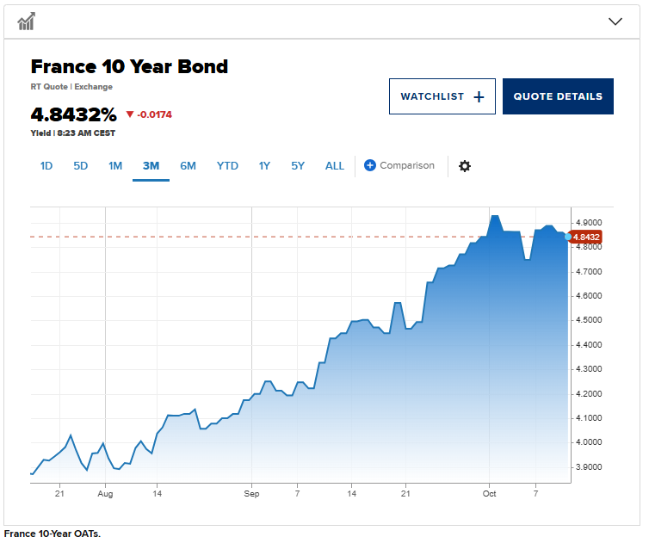Click the bar chart icon in the header
This screenshot has width=649, height=543.
click(x=26, y=22)
